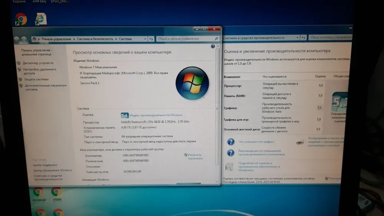Click the blue help question mark in System window

[213, 46]
